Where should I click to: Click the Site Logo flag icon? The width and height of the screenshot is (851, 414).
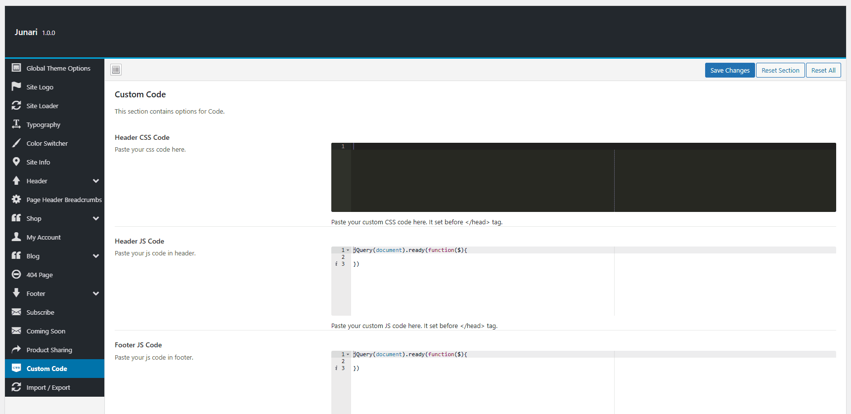(x=16, y=86)
